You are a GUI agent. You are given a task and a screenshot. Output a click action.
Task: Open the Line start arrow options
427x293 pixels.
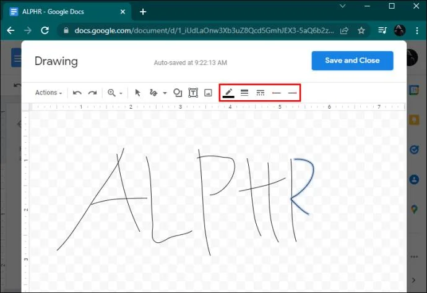pyautogui.click(x=277, y=93)
